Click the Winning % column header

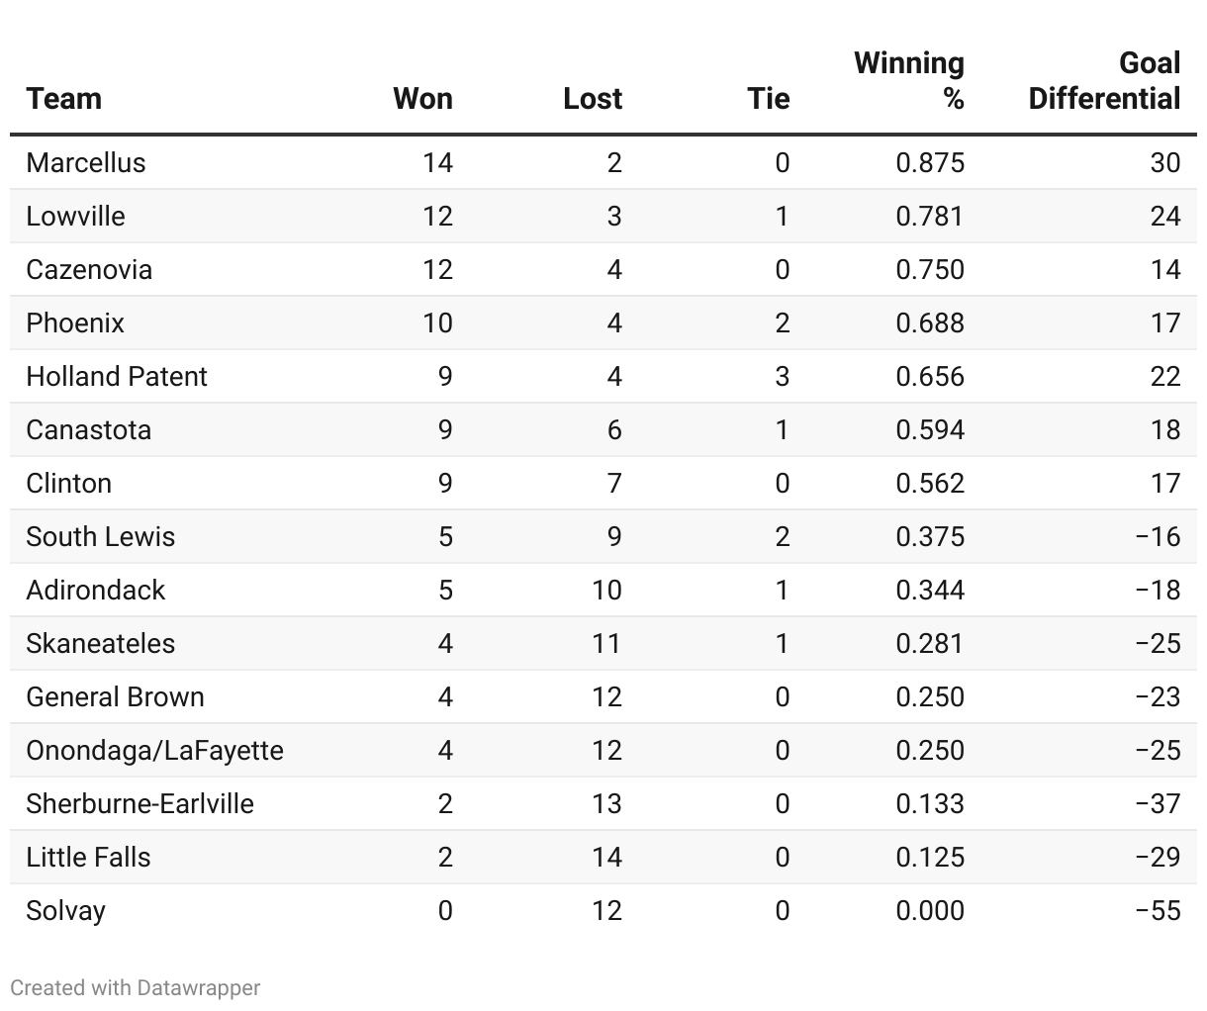[909, 81]
